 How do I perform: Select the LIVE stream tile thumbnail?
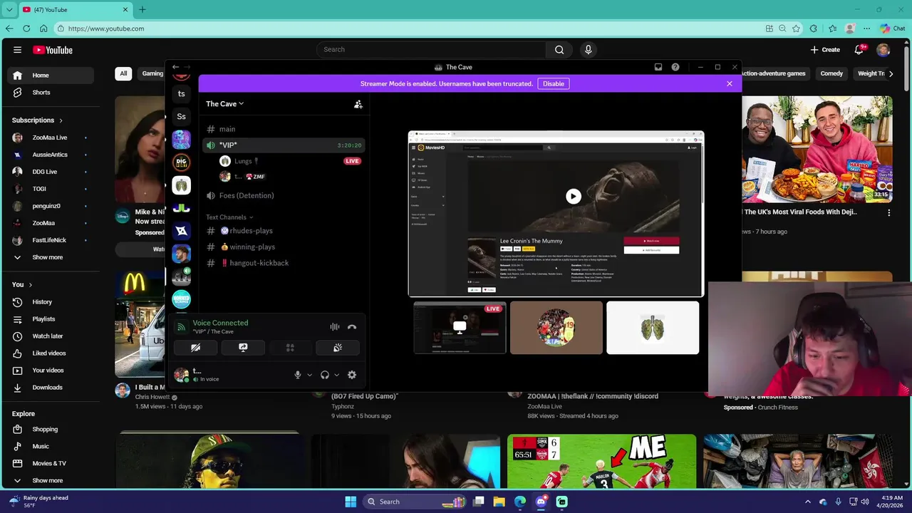(460, 328)
